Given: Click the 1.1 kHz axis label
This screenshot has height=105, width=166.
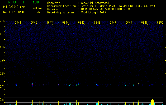Looking at the screenshot, I should tap(2, 34).
